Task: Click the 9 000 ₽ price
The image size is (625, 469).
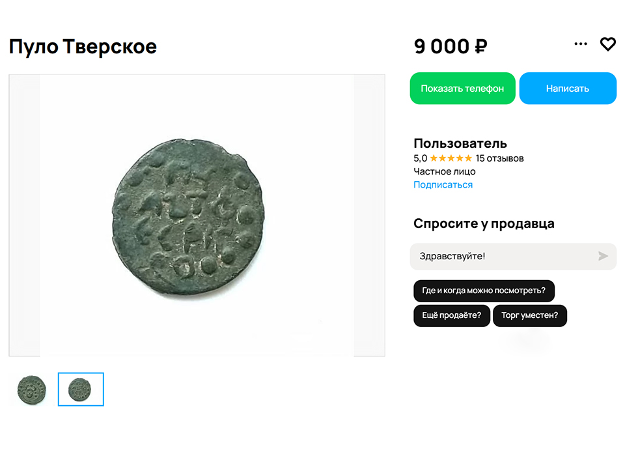Action: [449, 46]
